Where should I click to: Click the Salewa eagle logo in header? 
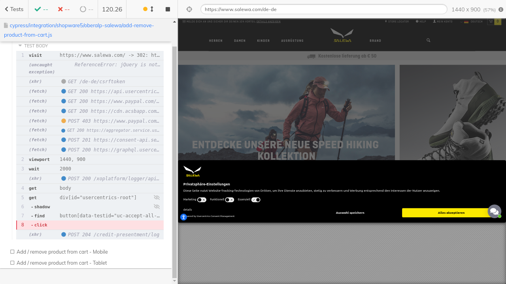click(x=342, y=35)
